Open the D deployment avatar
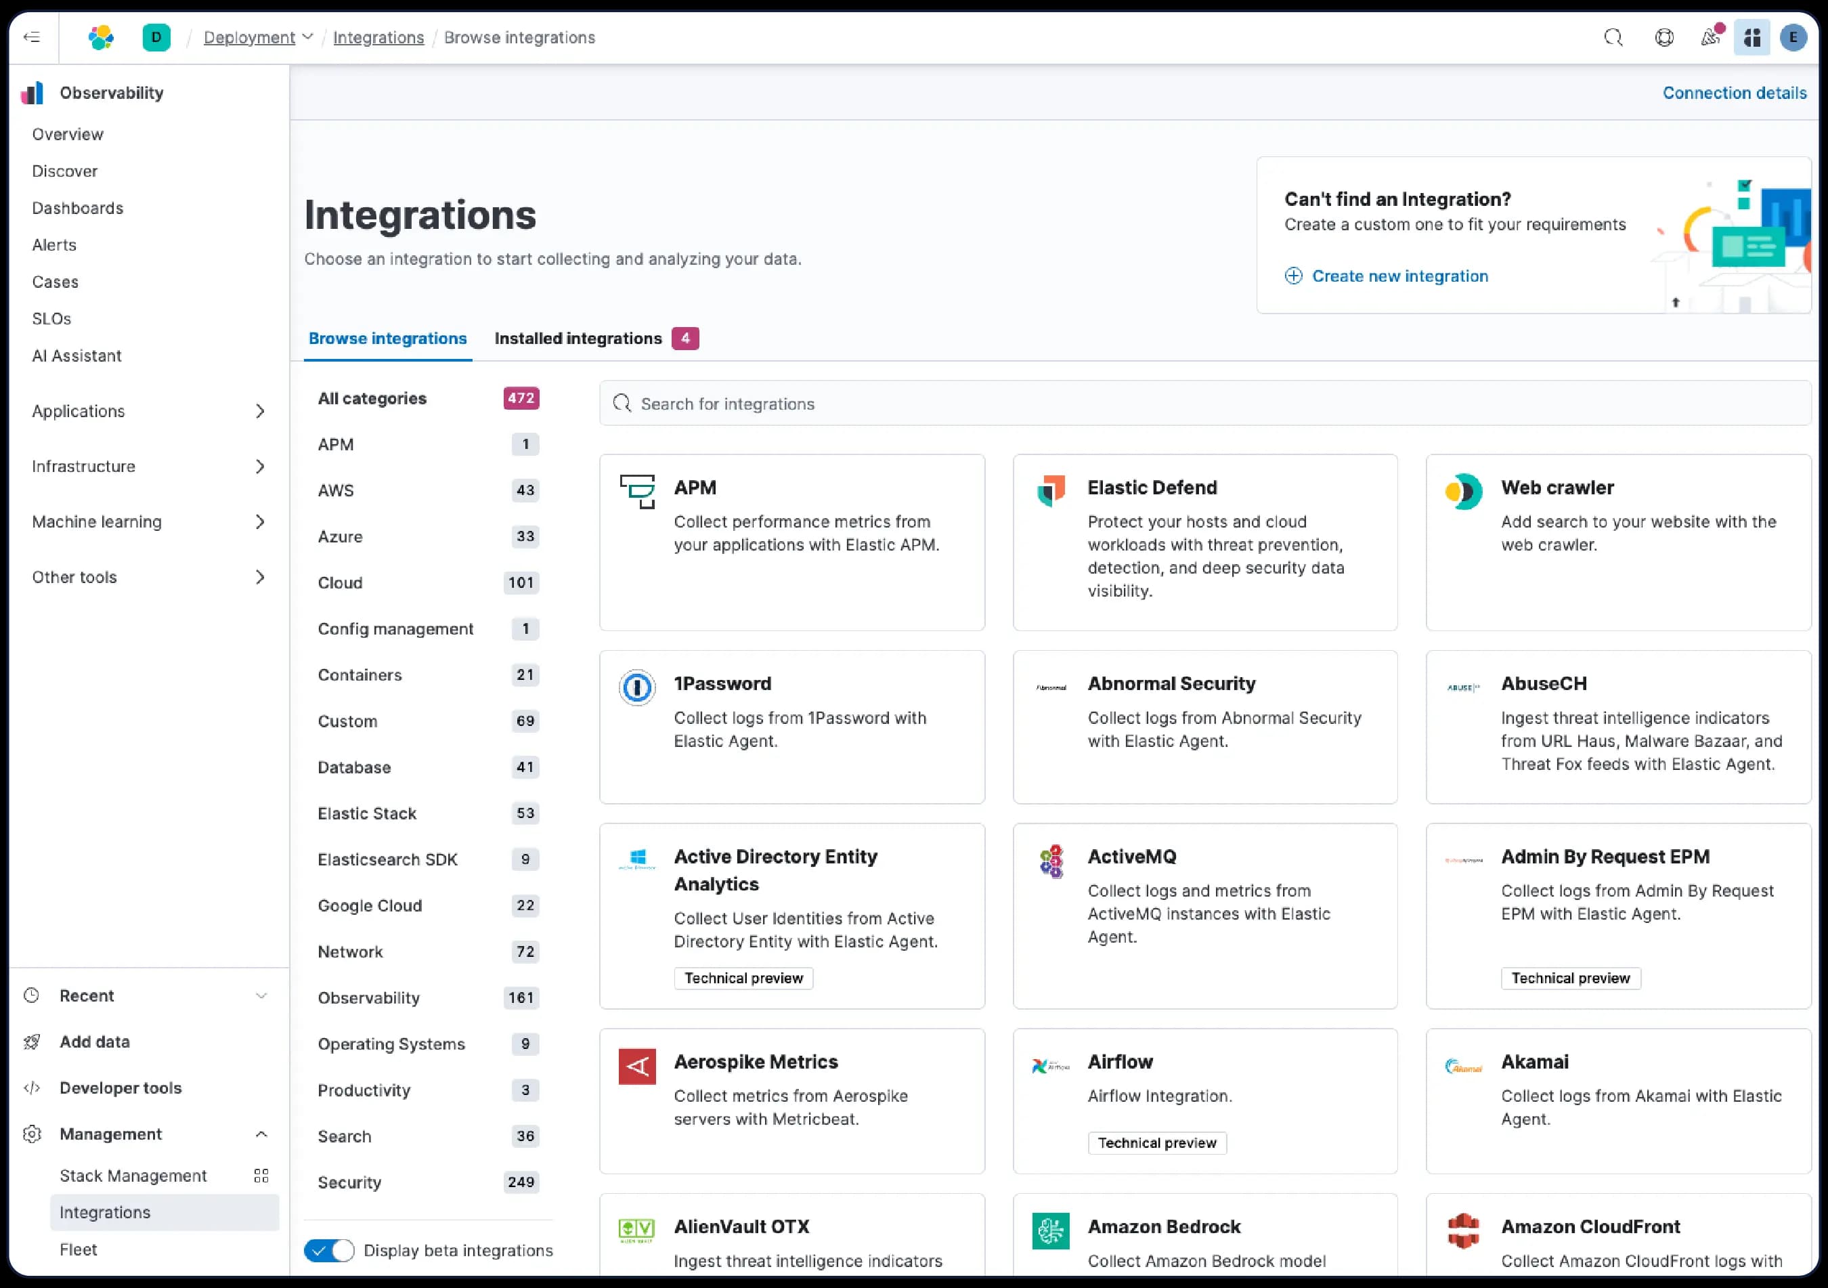Image resolution: width=1828 pixels, height=1288 pixels. coord(156,37)
